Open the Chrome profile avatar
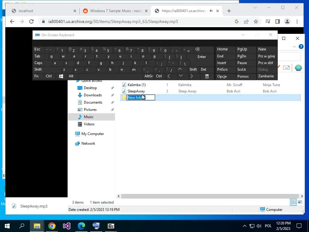This screenshot has width=309, height=232. (x=287, y=21)
